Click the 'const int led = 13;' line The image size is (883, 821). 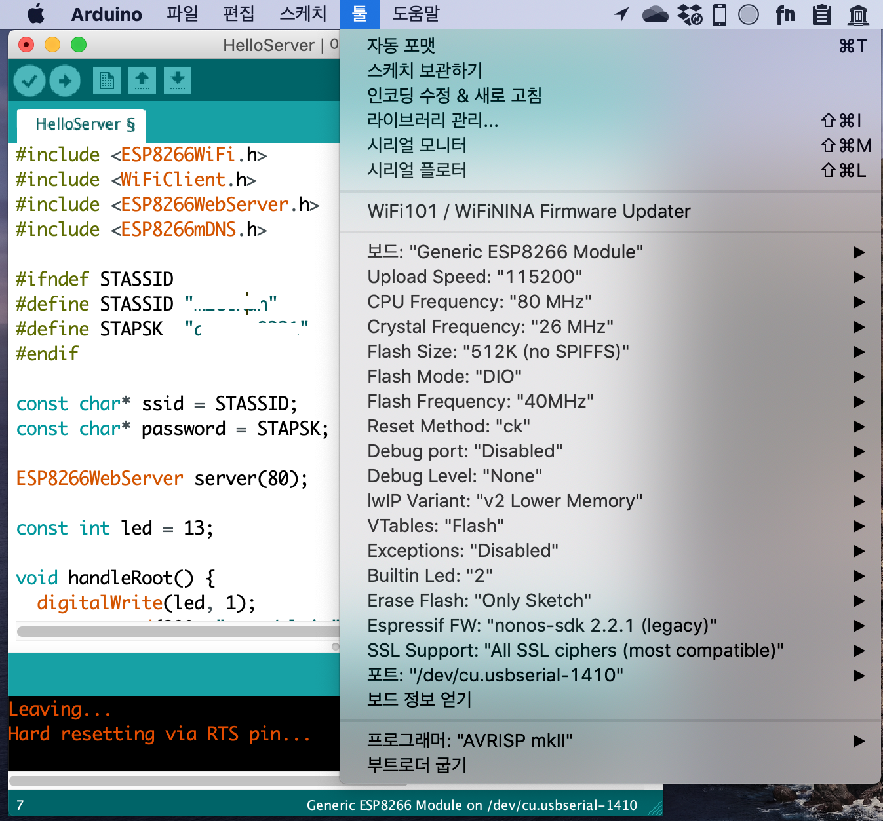click(x=115, y=528)
